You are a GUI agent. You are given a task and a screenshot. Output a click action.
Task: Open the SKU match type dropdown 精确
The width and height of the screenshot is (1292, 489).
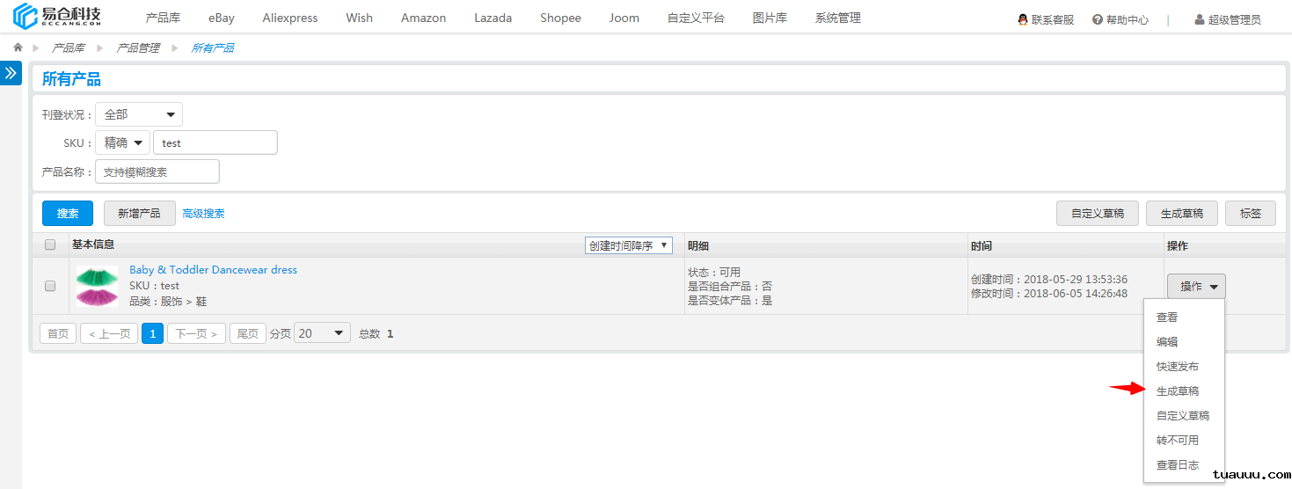click(x=123, y=142)
